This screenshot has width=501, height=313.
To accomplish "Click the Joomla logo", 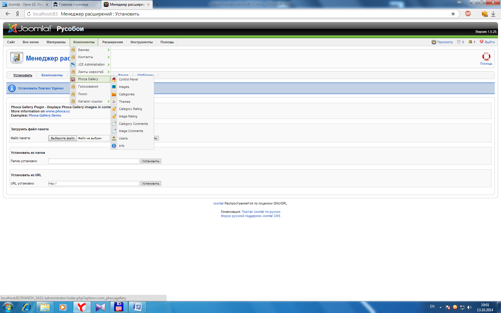I will [30, 28].
